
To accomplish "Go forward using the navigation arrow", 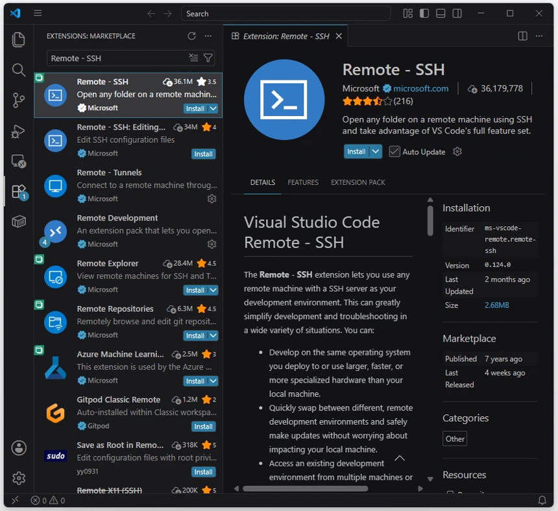I will click(x=167, y=14).
